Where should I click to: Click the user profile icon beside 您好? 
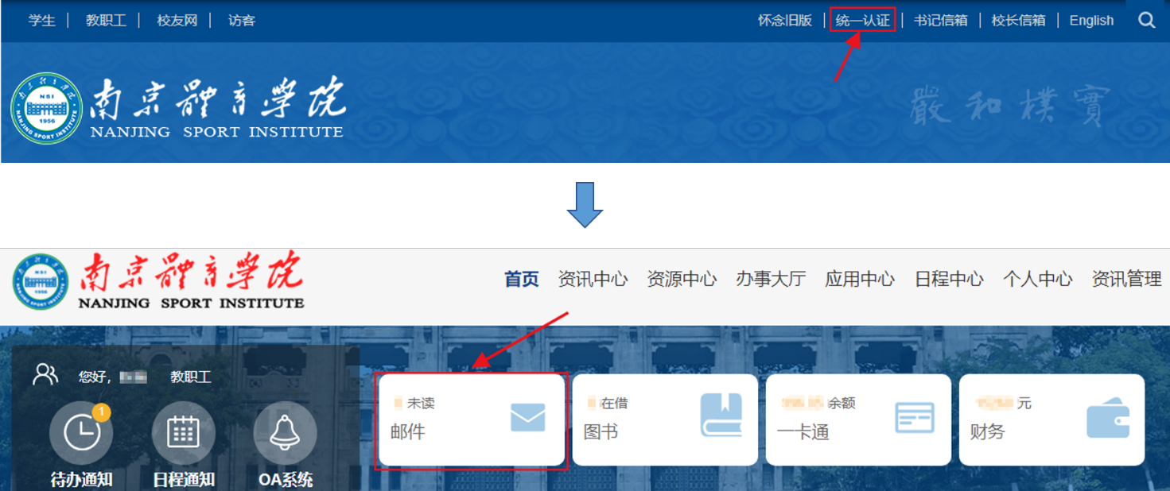coord(45,375)
